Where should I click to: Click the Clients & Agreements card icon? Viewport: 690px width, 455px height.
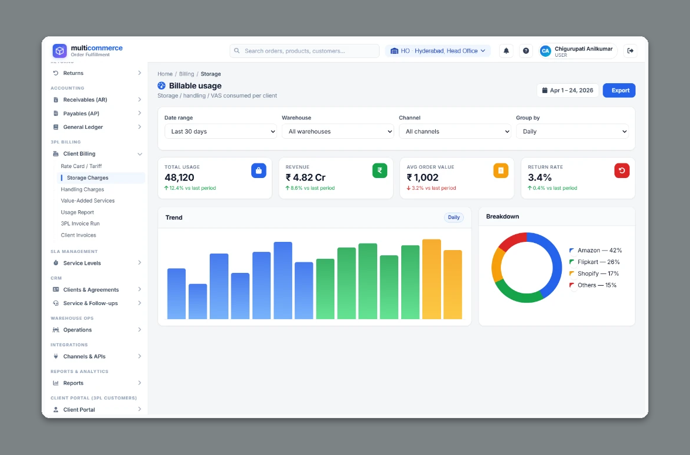56,289
